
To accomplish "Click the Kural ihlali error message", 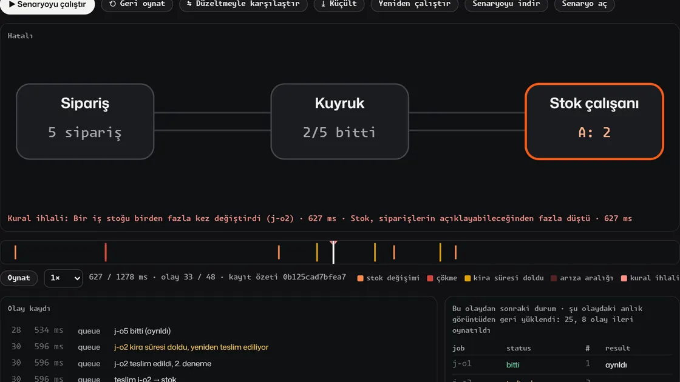I will click(x=319, y=218).
